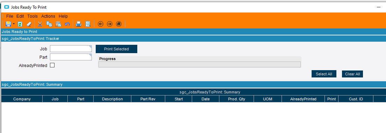Click the Refresh toolbar icon
Screen dimensions: 386x133
point(20,24)
